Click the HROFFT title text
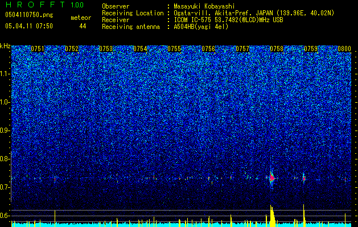This screenshot has width=358, height=227. pos(35,5)
